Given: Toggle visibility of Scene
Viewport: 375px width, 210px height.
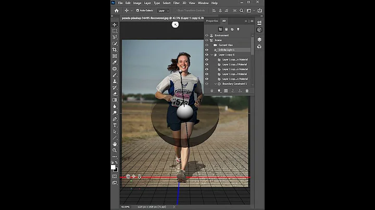Looking at the screenshot, I should tap(207, 40).
